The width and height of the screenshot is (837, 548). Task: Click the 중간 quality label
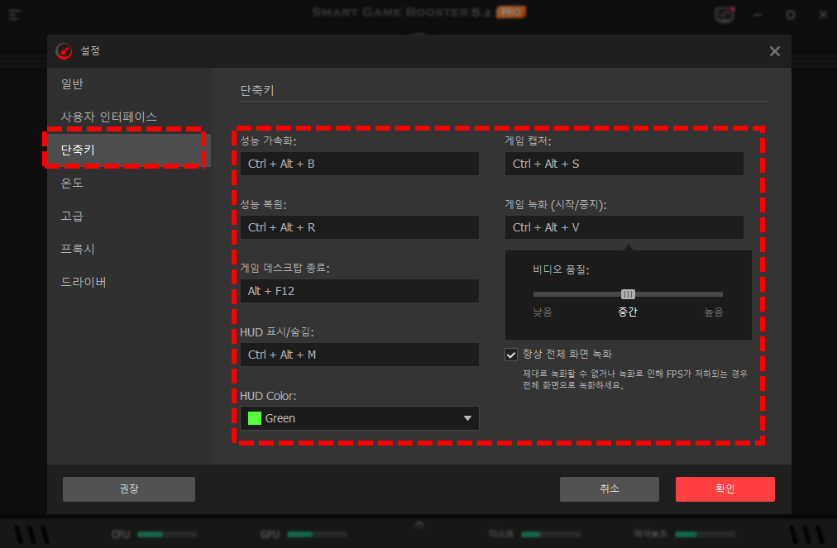628,312
